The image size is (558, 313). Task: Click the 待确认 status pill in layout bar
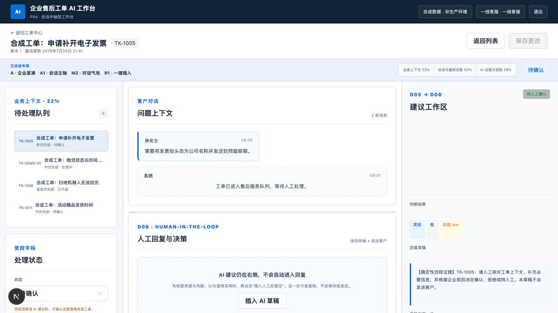coord(536,70)
